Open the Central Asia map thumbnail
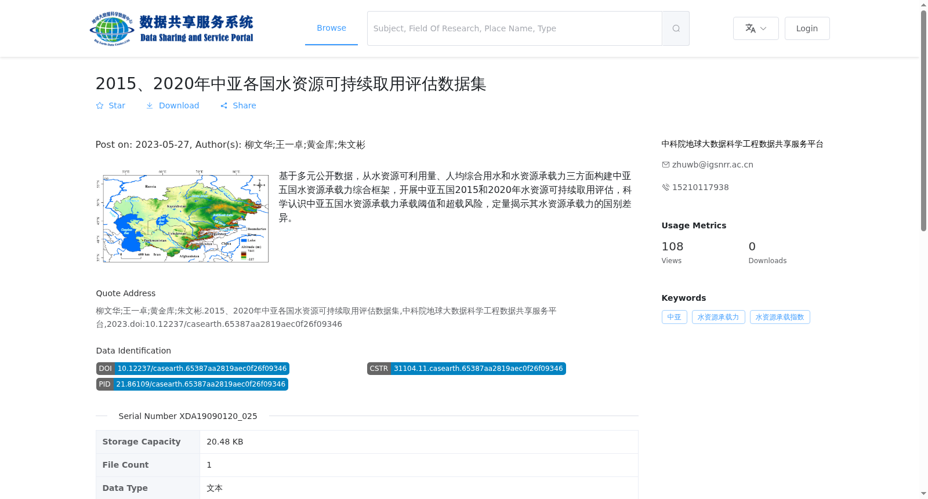The height and width of the screenshot is (499, 928). [x=183, y=216]
